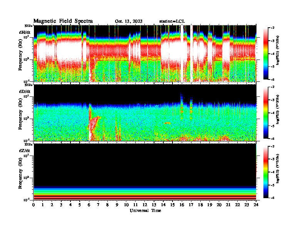
Task: Click hour 14 on the time axis
Action: (163, 205)
